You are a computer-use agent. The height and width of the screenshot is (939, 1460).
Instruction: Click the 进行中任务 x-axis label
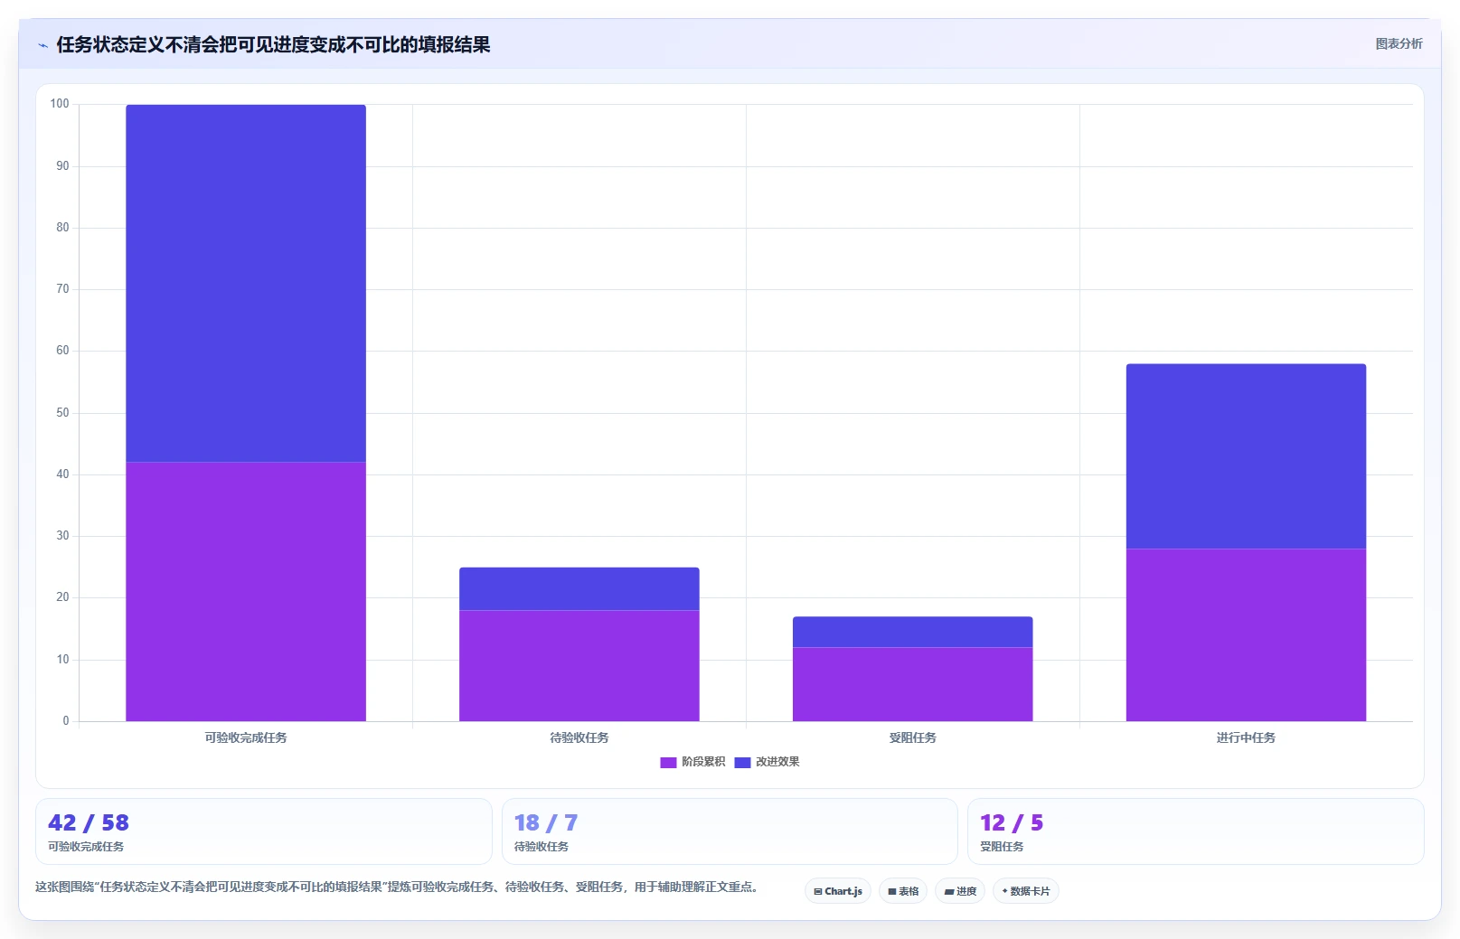pyautogui.click(x=1246, y=737)
